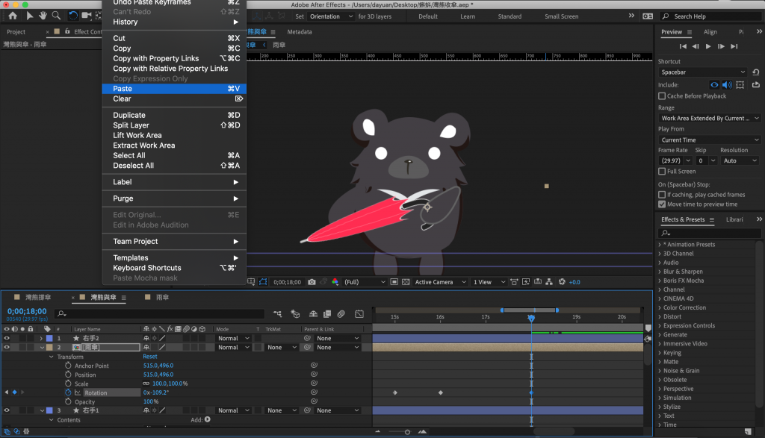Screen dimensions: 765x438
Task: Enable frame blending icon in timeline
Action: click(x=327, y=314)
